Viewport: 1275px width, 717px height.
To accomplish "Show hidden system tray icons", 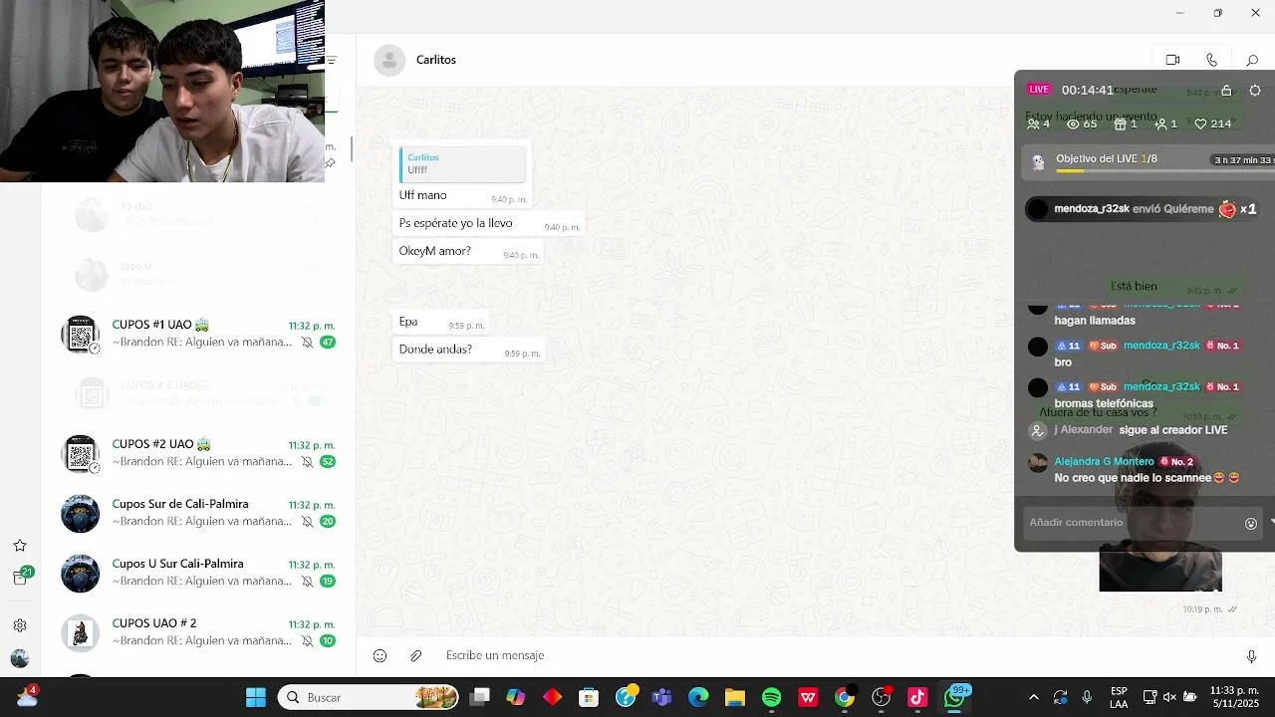I will pyautogui.click(x=1033, y=697).
